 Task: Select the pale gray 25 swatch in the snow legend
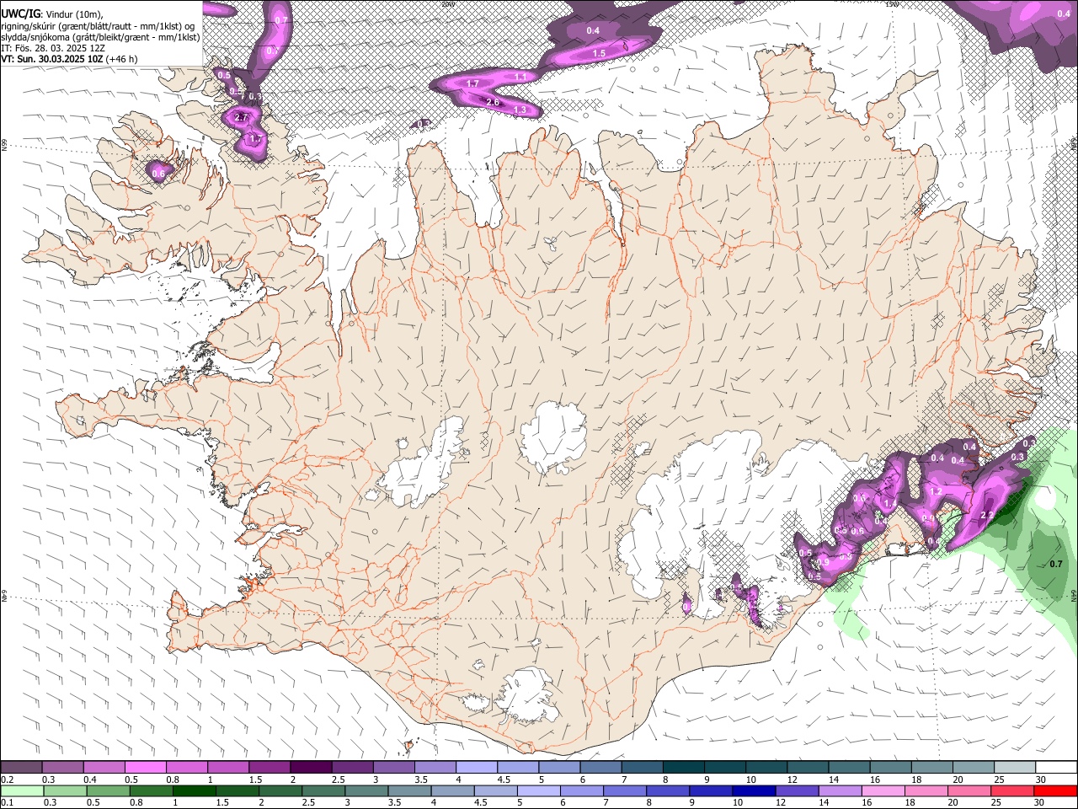[1014, 768]
